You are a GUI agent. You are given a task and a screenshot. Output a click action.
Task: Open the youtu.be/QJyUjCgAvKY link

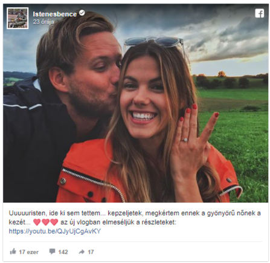click(55, 231)
